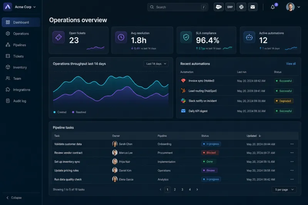
Task: Open more options for Run data quality check
Action: [x=292, y=179]
